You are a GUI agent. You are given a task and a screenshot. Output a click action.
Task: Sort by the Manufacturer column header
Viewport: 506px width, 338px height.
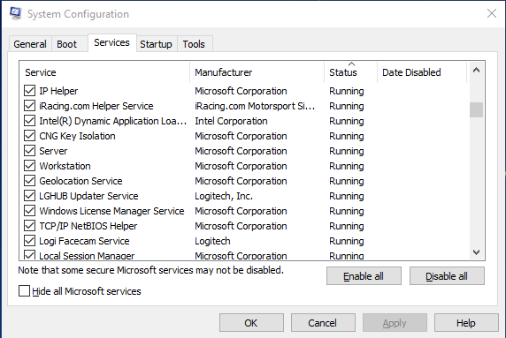(x=257, y=72)
